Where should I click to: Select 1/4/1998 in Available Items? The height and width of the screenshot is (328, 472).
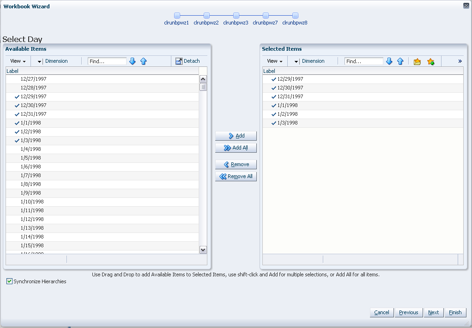coord(103,149)
